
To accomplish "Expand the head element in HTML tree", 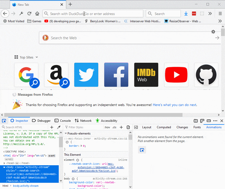I will pos(4,163).
